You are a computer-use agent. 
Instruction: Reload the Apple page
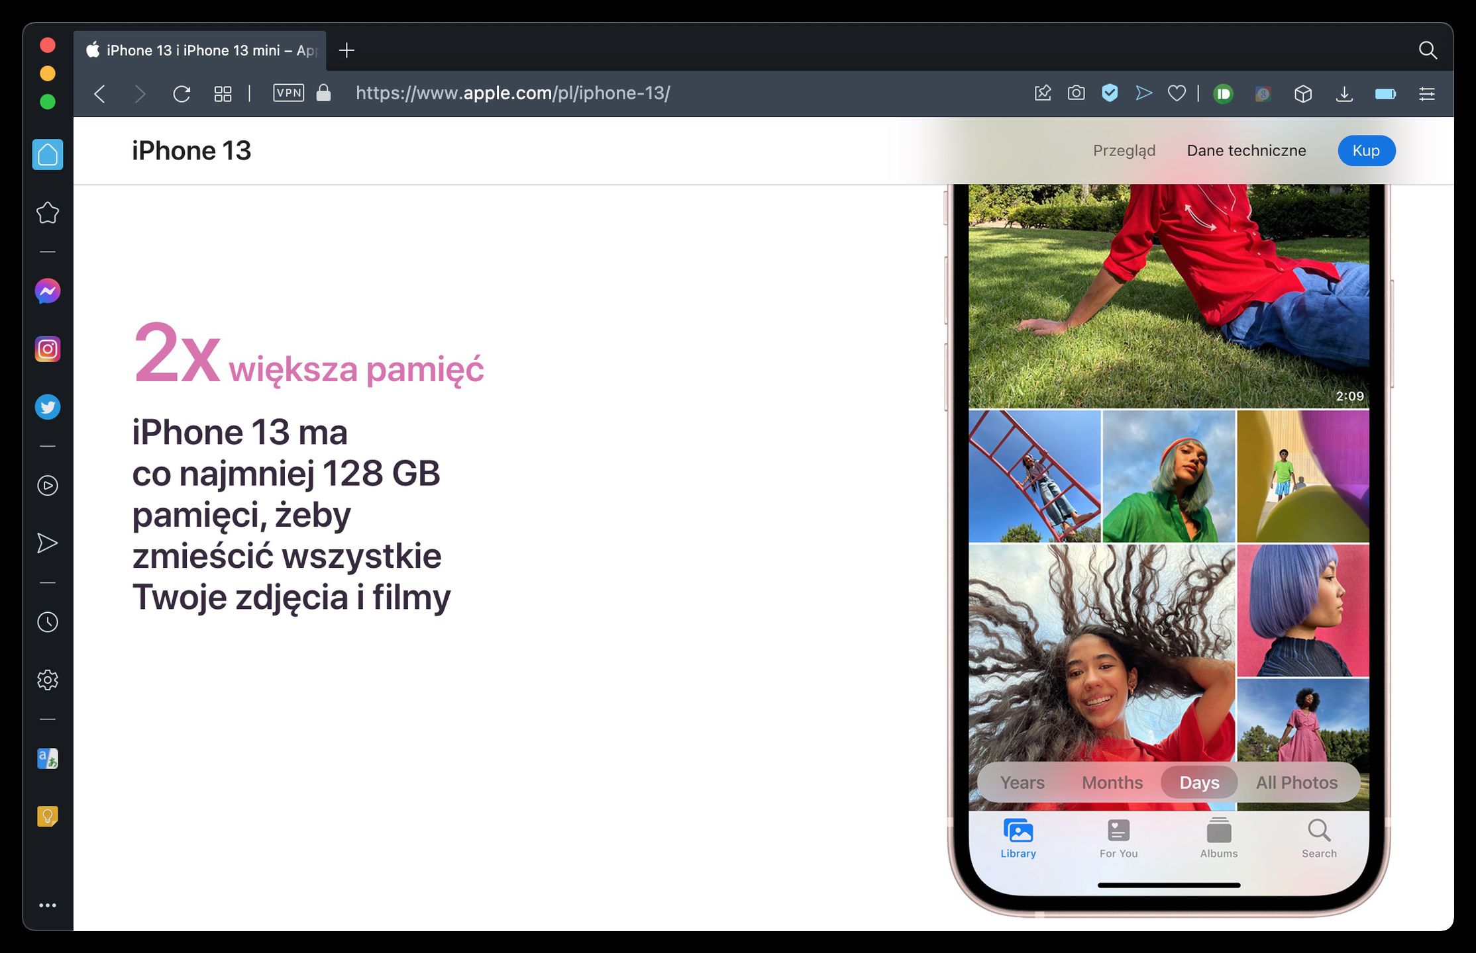click(182, 94)
